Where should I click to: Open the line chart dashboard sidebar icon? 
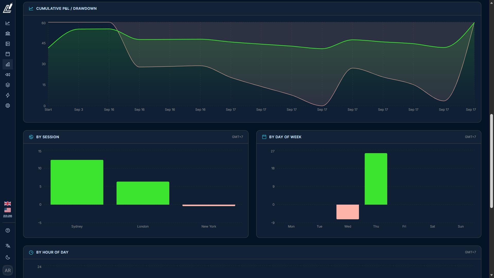tap(8, 23)
